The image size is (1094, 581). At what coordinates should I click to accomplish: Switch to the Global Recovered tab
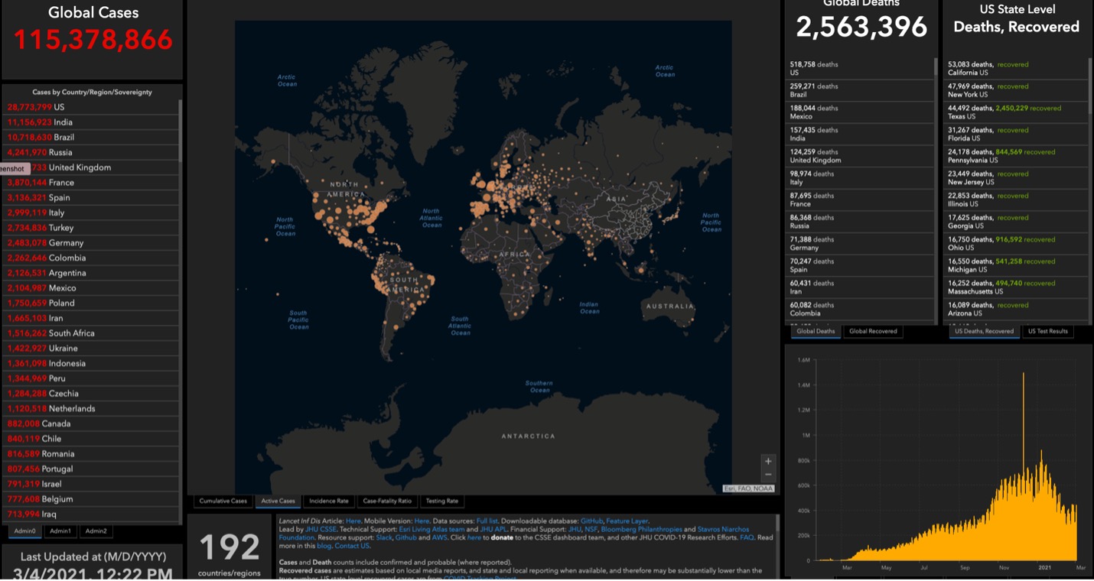[872, 330]
